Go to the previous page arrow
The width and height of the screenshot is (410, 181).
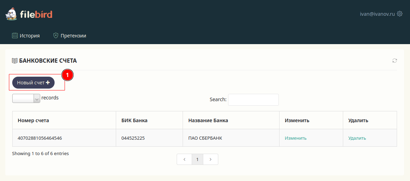(x=184, y=159)
